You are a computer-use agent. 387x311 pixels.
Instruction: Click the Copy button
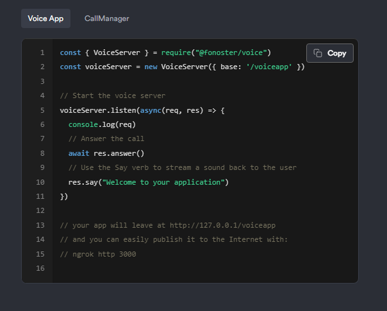pos(330,53)
